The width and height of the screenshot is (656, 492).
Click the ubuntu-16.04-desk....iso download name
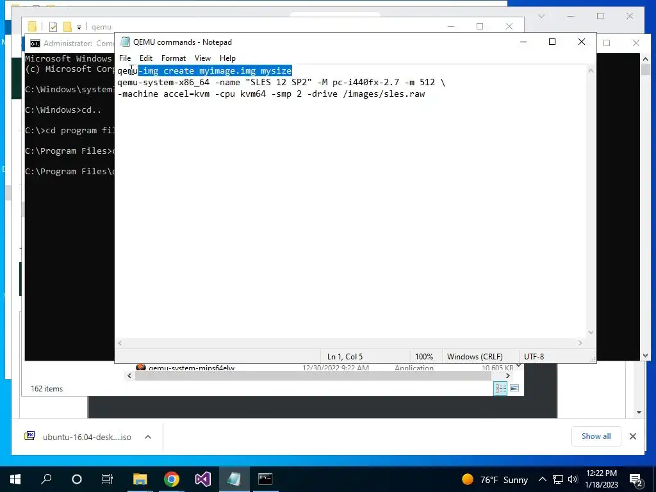pyautogui.click(x=87, y=437)
